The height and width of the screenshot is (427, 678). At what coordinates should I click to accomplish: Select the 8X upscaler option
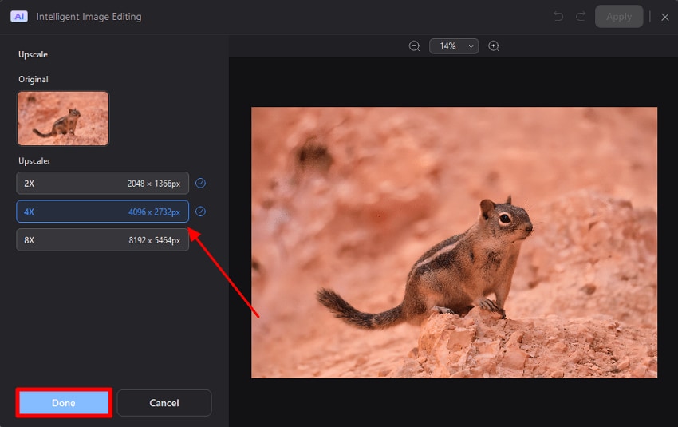pyautogui.click(x=102, y=240)
